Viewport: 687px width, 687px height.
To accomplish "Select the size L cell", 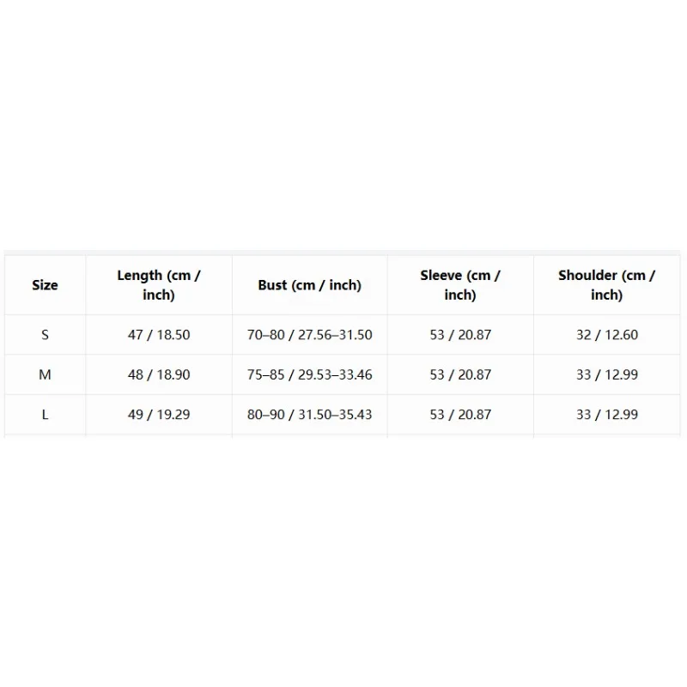I will 46,415.
